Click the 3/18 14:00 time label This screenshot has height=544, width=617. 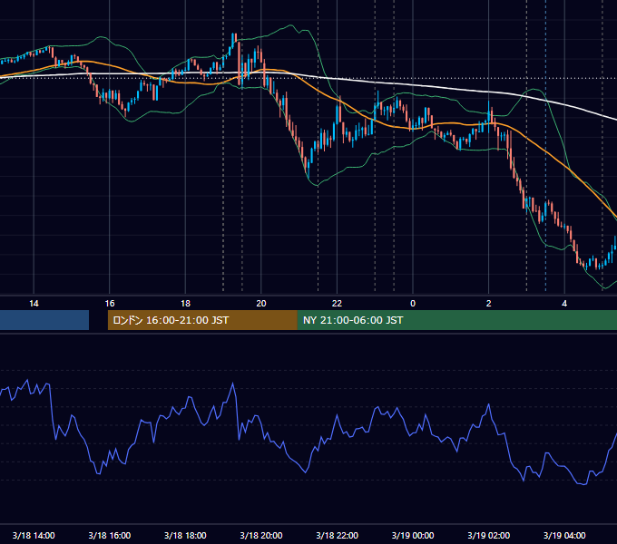coord(34,535)
